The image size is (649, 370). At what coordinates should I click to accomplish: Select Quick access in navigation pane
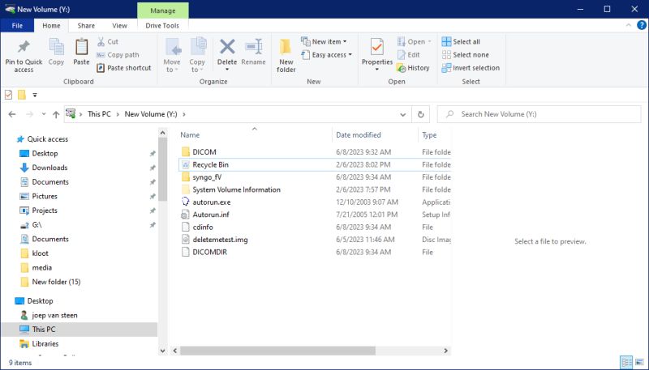[48, 139]
